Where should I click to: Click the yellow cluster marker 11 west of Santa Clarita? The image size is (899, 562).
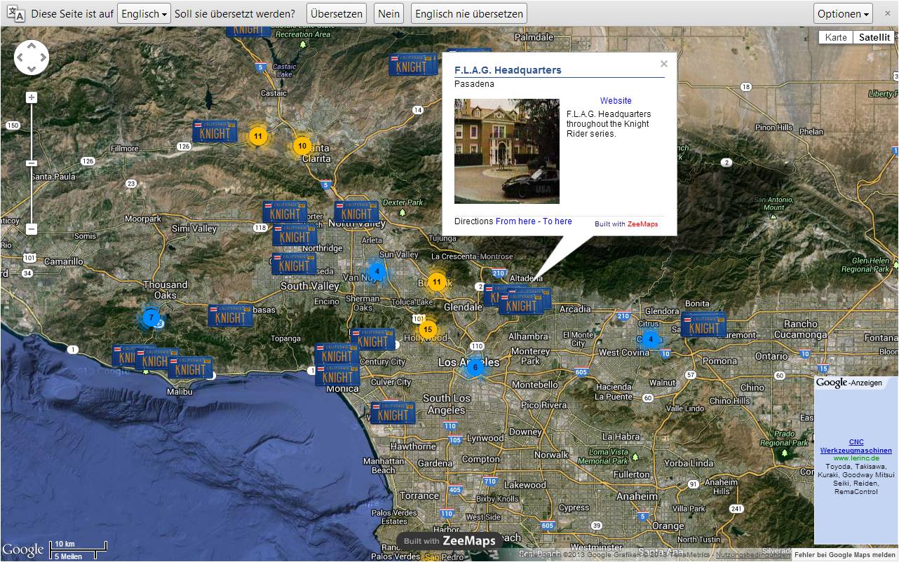click(x=258, y=136)
